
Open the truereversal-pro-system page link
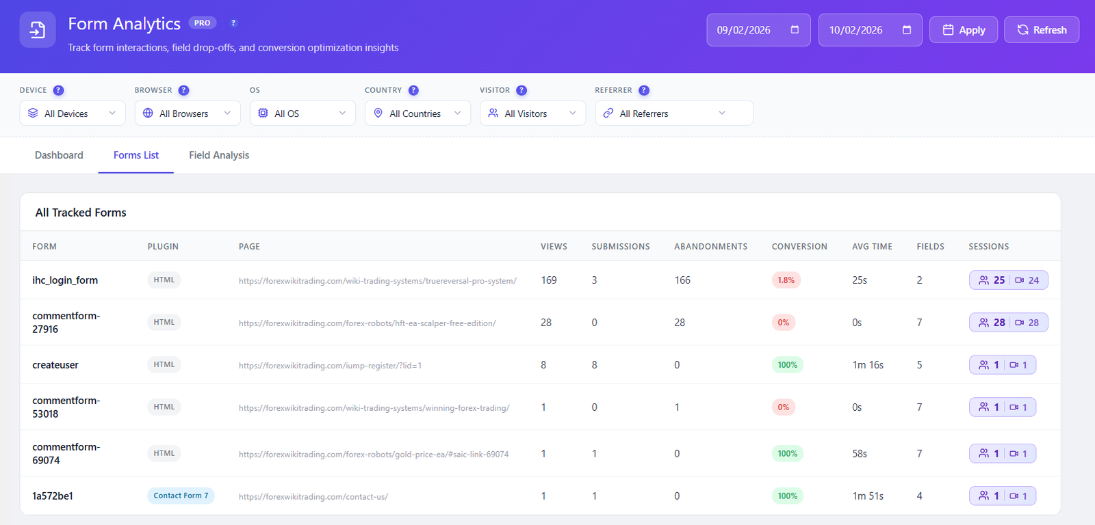(x=377, y=281)
